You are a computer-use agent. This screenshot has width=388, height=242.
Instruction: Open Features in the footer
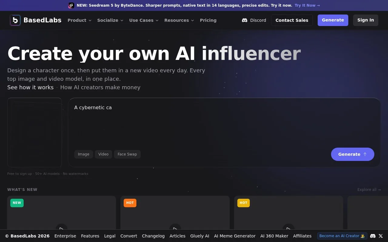point(90,236)
